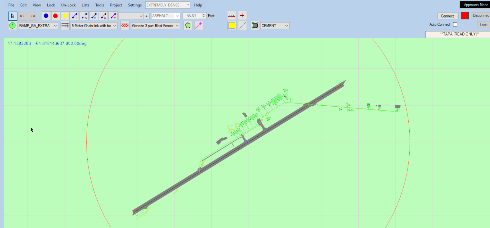Screen dimensions: 490x228
Task: Click the checkered blast fence icon
Action: (x=125, y=26)
